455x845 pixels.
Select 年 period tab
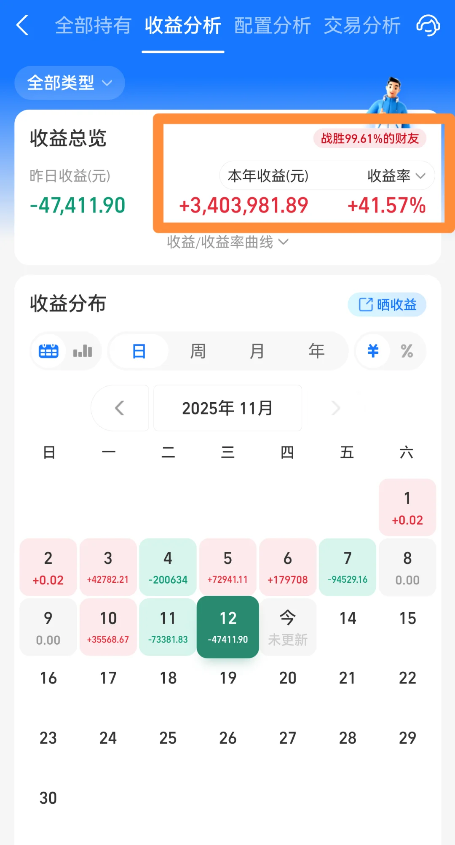pos(316,351)
